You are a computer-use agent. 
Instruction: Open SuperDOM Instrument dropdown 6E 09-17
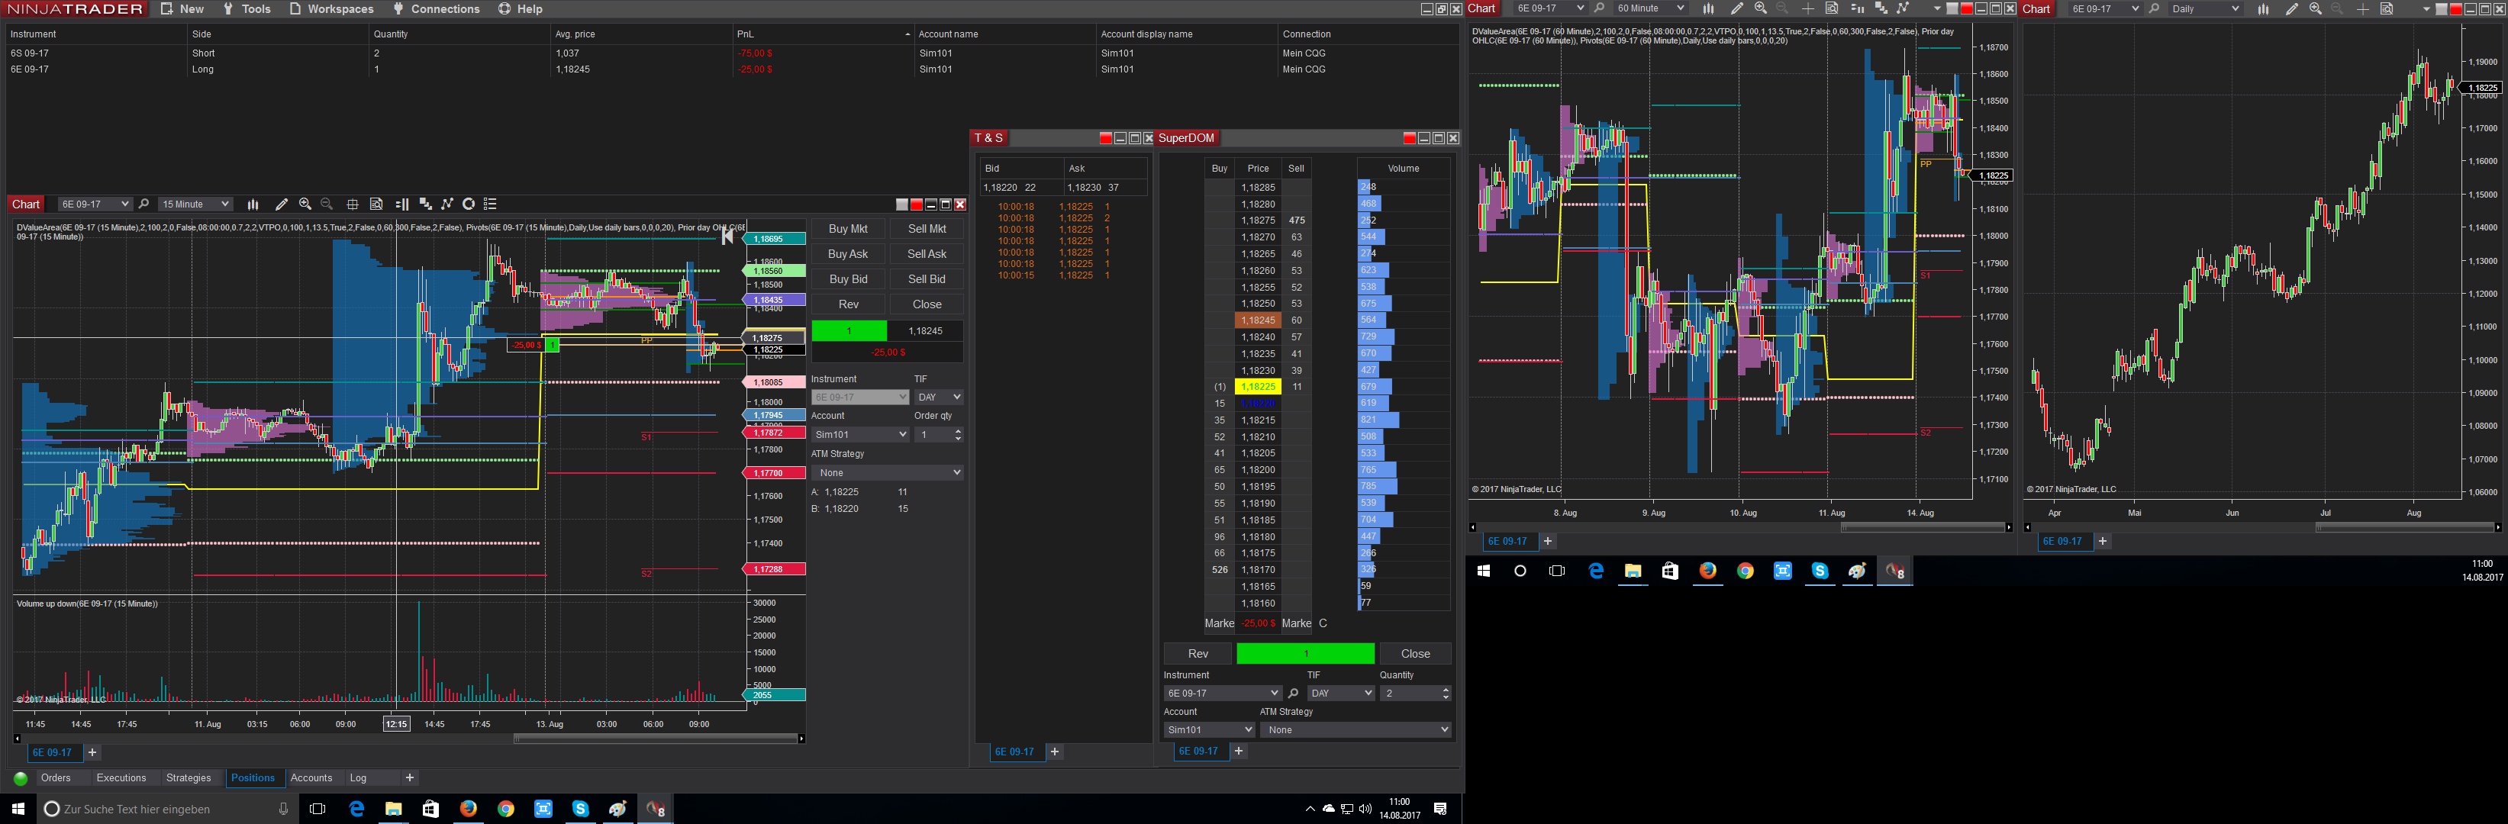(1222, 694)
